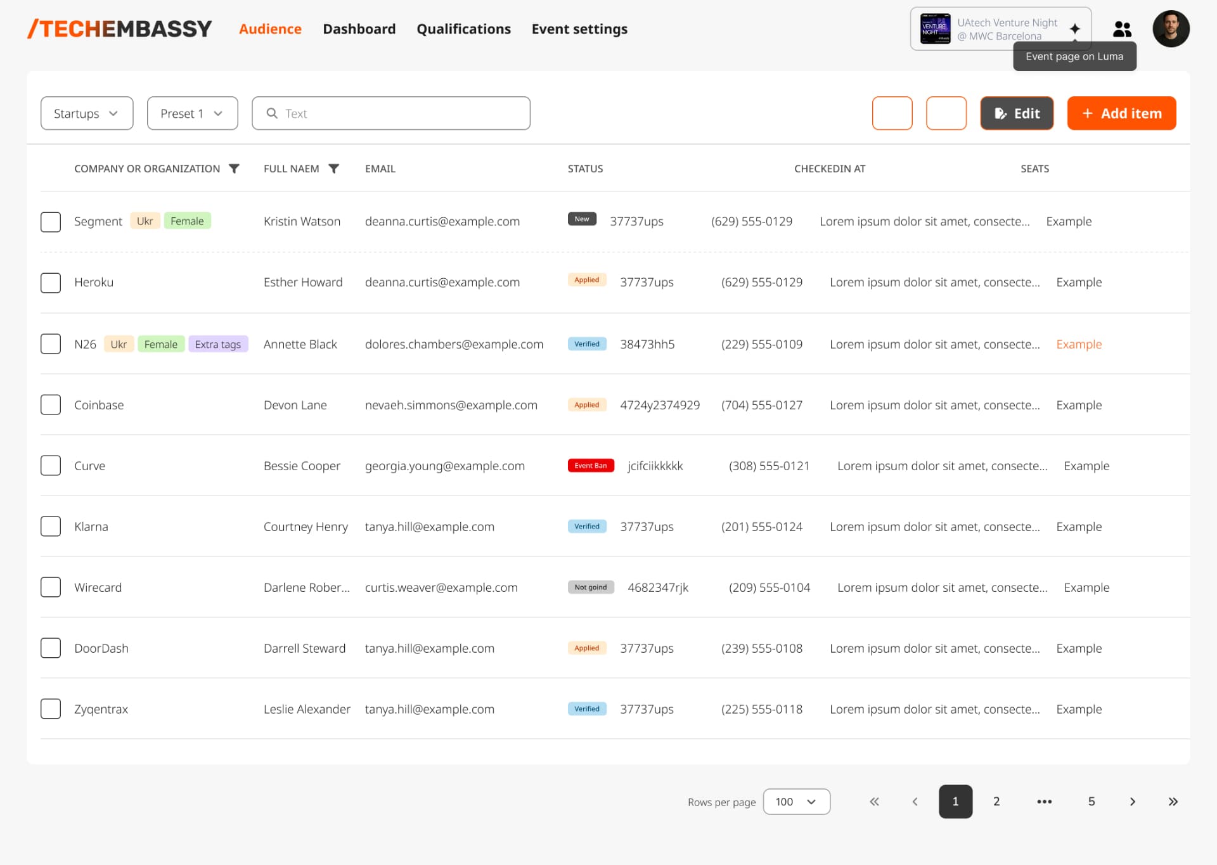The height and width of the screenshot is (865, 1217).
Task: Click the Seats column header
Action: click(1034, 169)
